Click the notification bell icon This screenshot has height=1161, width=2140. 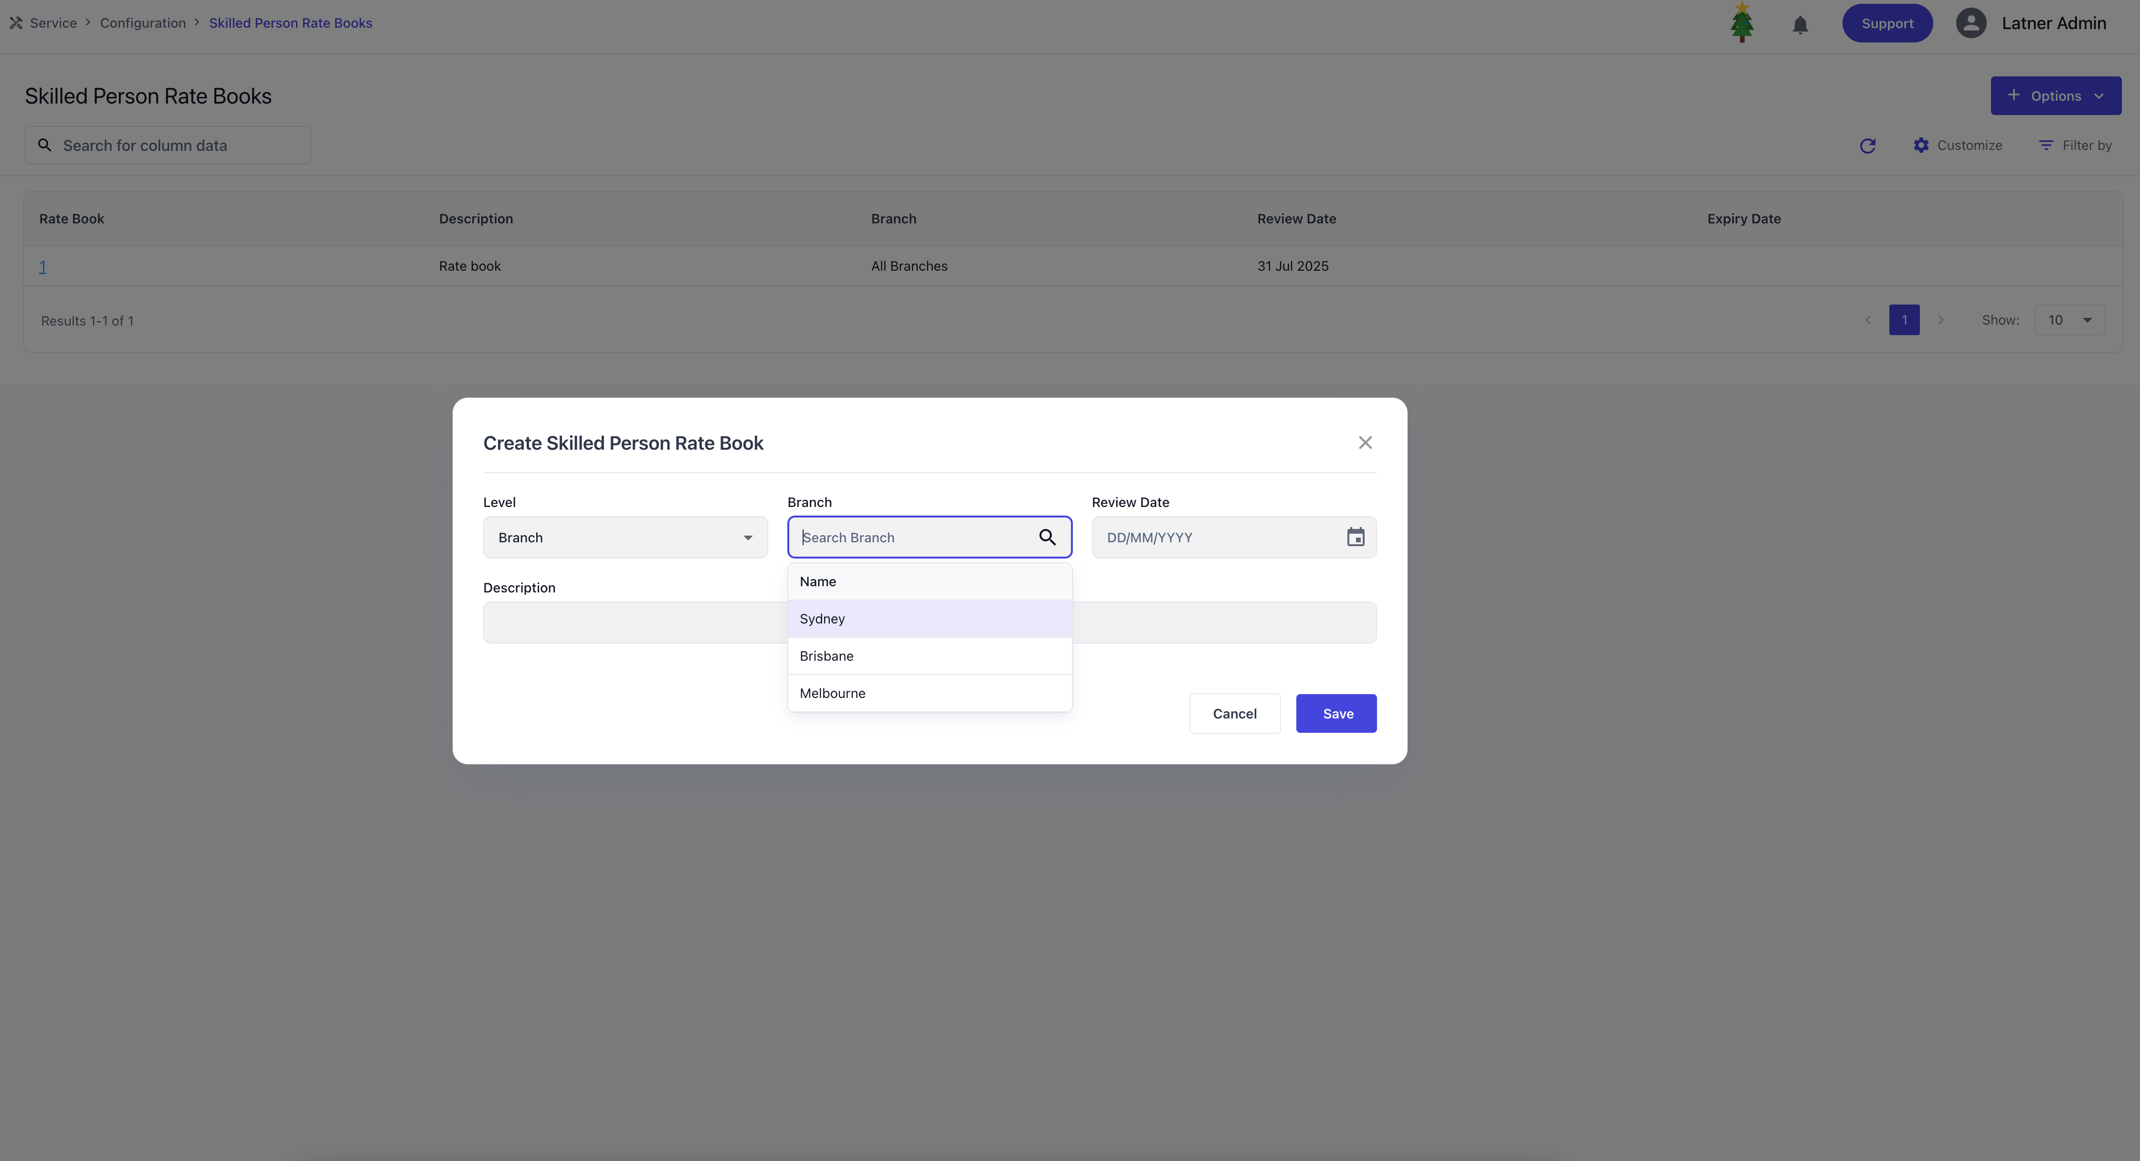[x=1800, y=25]
